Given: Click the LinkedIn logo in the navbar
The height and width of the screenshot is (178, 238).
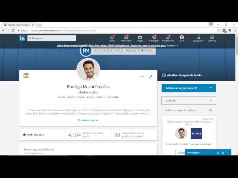Looking at the screenshot, I should point(22,38).
